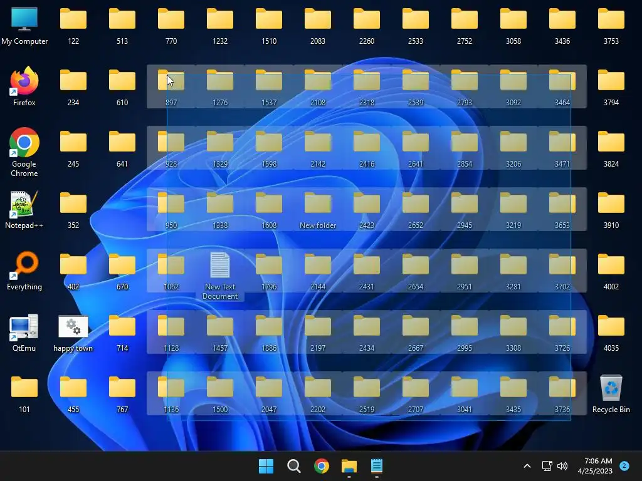The image size is (642, 481).
Task: Select folder 3308
Action: point(513,332)
